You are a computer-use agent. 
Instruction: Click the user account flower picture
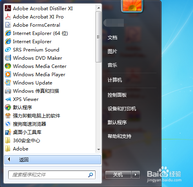[132, 5]
